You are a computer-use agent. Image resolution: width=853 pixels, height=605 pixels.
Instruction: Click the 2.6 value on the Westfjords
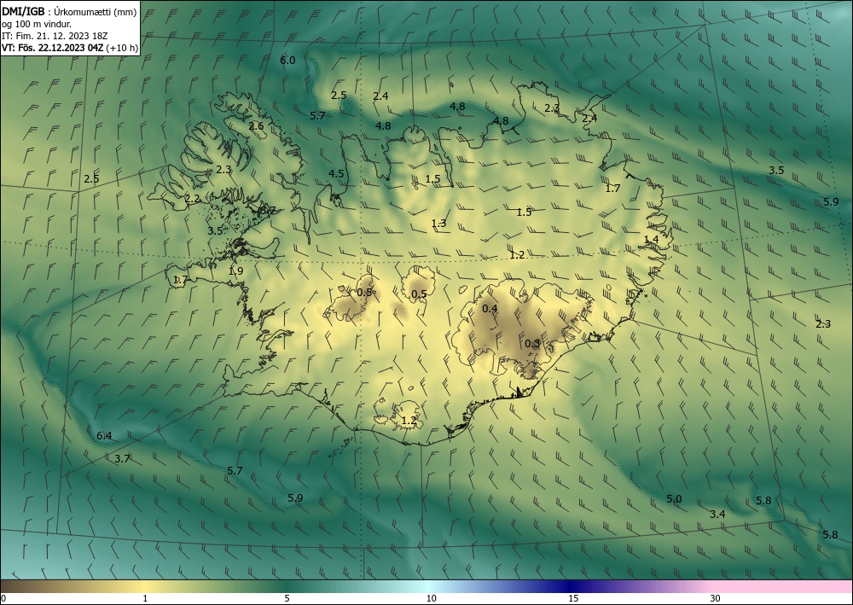(x=256, y=126)
